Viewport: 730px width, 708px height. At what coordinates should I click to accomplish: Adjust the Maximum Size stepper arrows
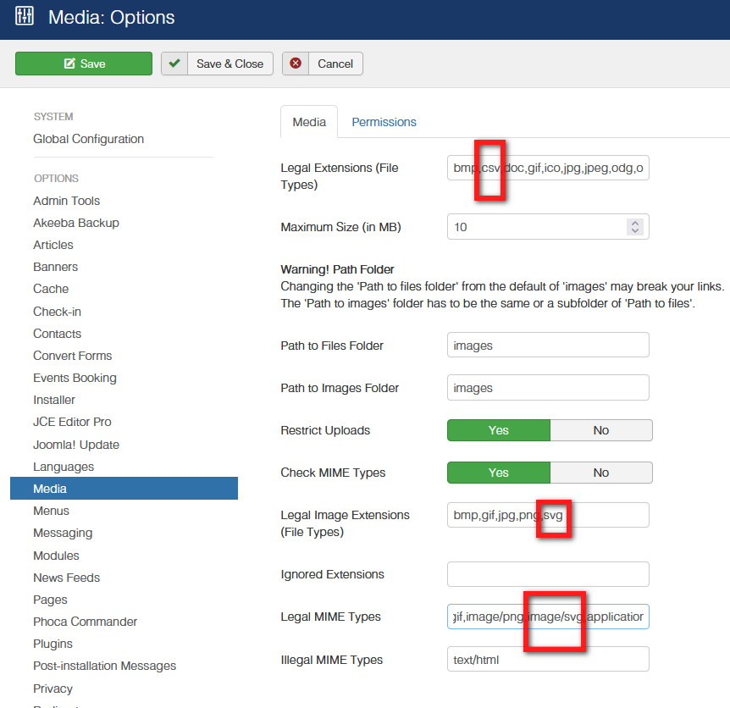[x=635, y=227]
